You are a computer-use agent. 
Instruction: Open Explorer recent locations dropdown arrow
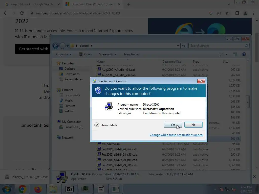point(68,46)
